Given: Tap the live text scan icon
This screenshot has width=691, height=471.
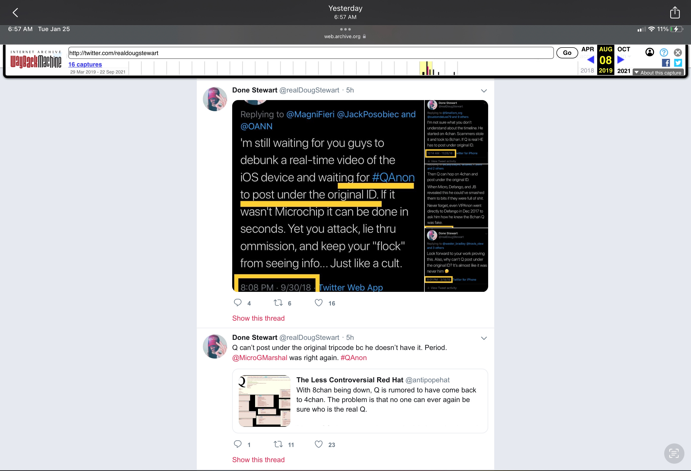Looking at the screenshot, I should 674,454.
